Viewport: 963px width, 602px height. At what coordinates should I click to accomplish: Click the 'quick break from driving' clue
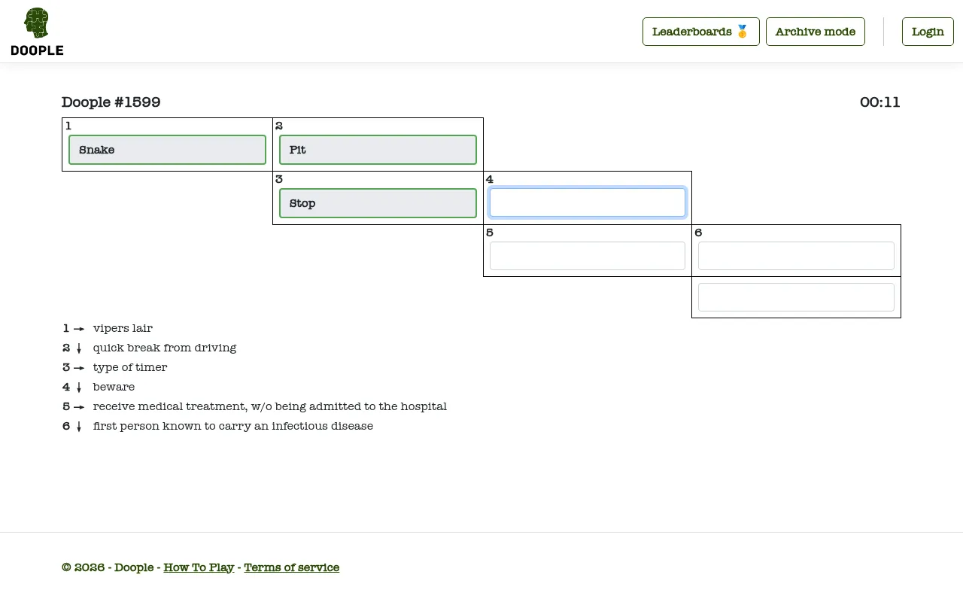coord(165,348)
